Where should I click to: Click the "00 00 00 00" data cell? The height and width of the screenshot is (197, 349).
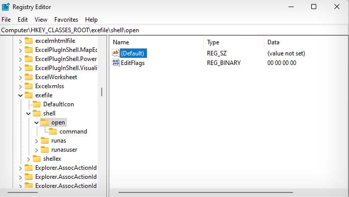[282, 63]
